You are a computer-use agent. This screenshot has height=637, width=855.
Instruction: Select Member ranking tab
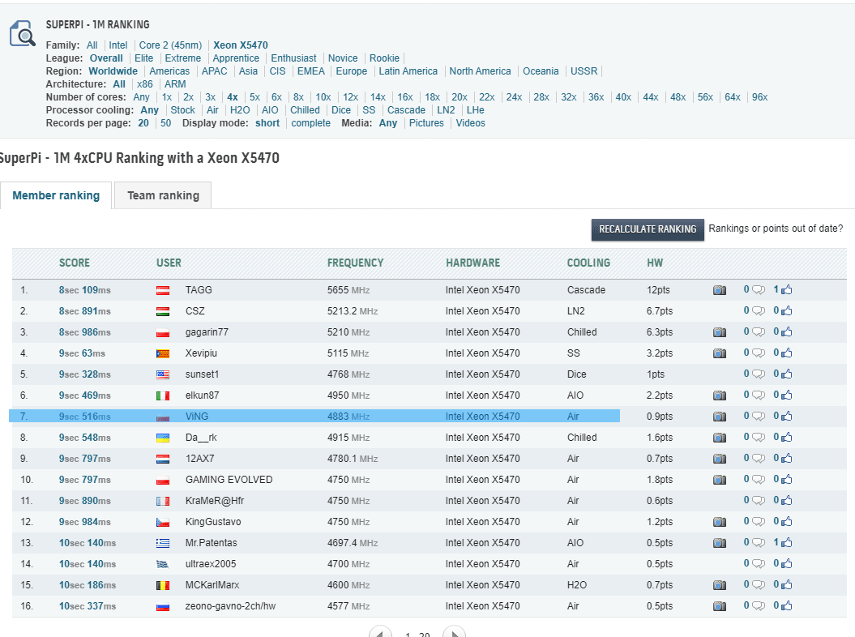[x=56, y=195]
